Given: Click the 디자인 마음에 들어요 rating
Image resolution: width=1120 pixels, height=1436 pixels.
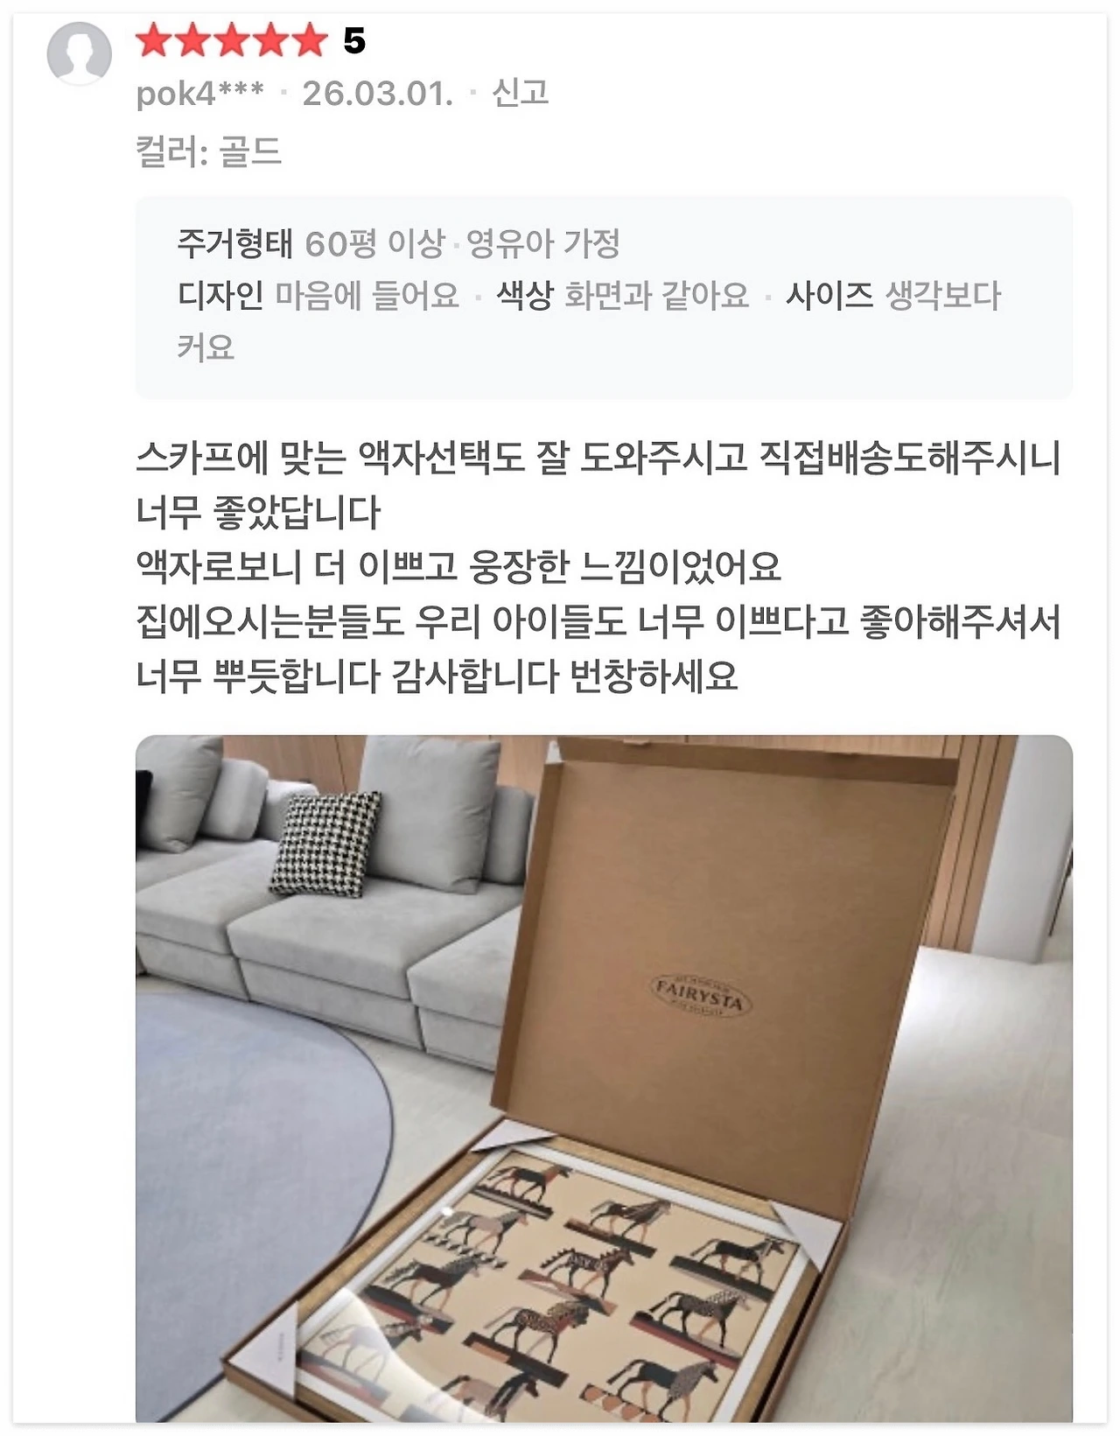Looking at the screenshot, I should pos(318,295).
